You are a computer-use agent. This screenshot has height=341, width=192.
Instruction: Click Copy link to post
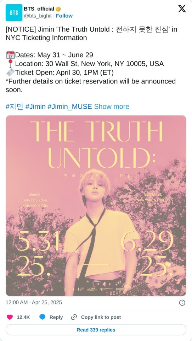[101, 317]
